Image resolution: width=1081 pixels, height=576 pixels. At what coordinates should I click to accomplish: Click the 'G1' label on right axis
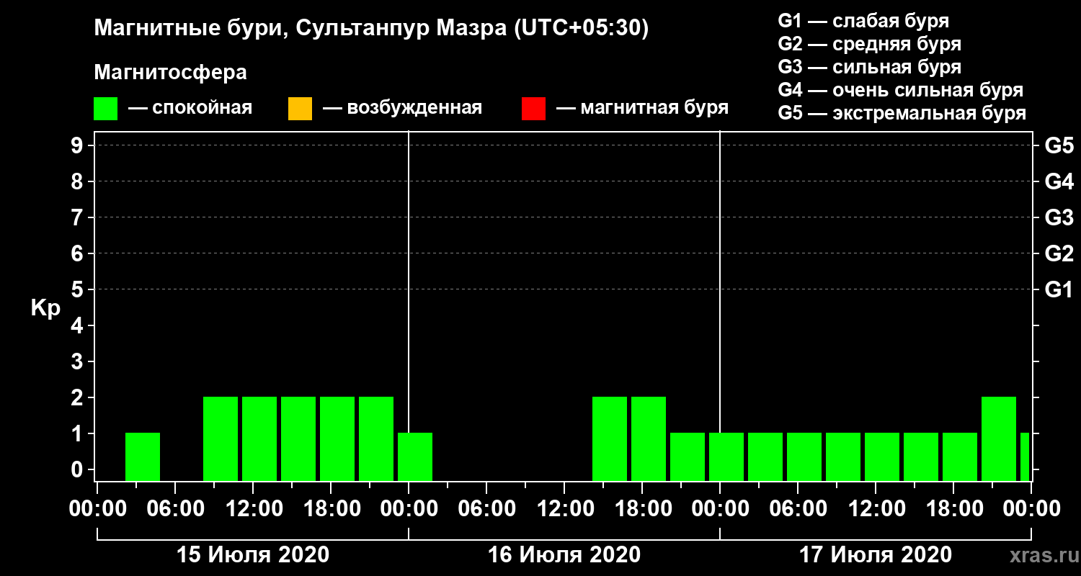click(1059, 289)
